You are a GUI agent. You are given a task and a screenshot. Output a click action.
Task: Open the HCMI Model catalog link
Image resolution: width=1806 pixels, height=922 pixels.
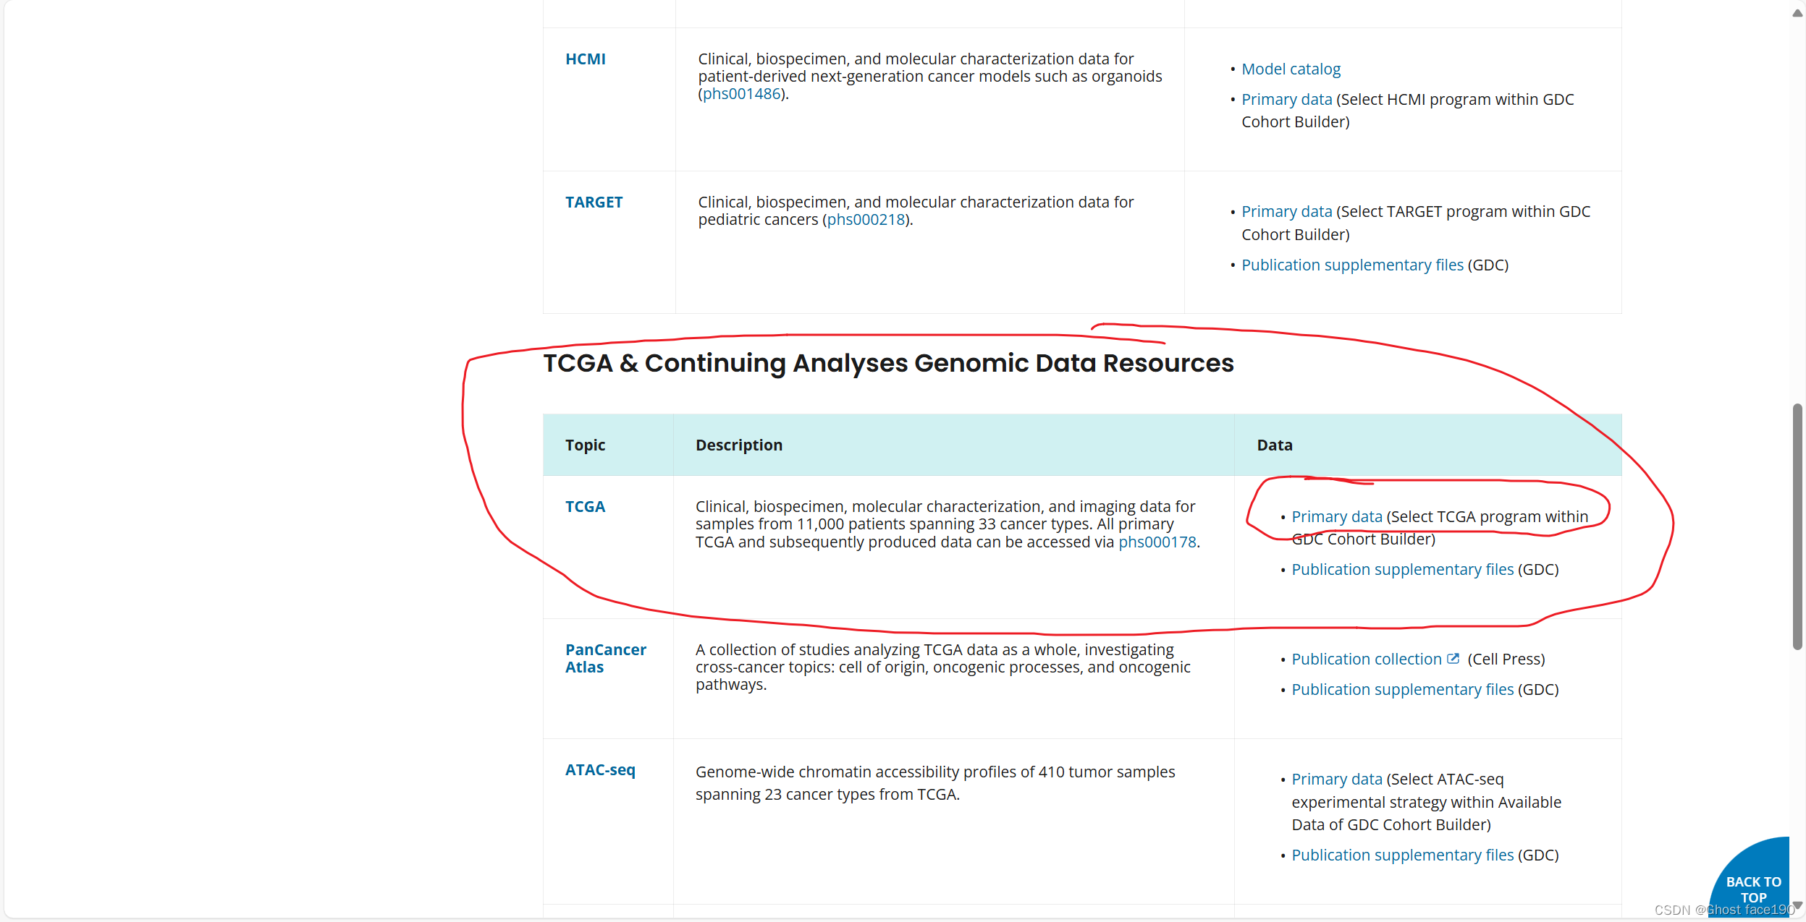coord(1291,69)
